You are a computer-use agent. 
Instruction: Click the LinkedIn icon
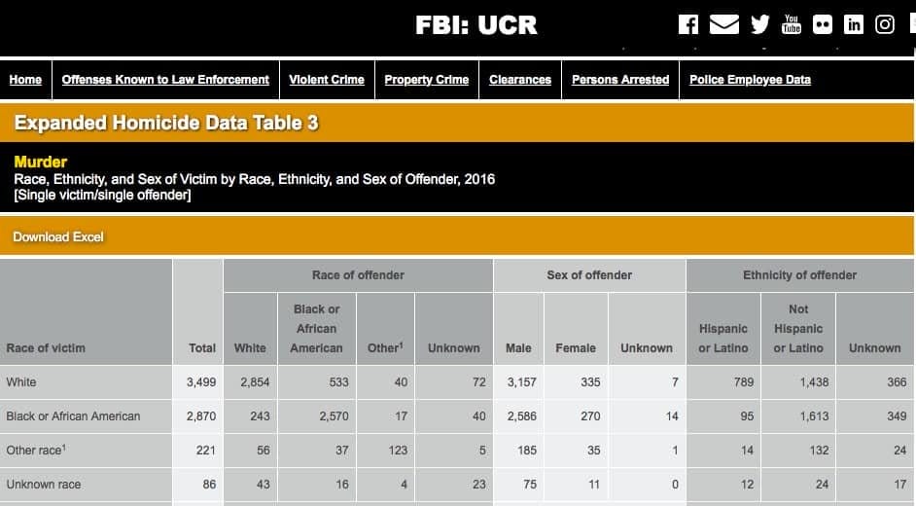click(854, 25)
